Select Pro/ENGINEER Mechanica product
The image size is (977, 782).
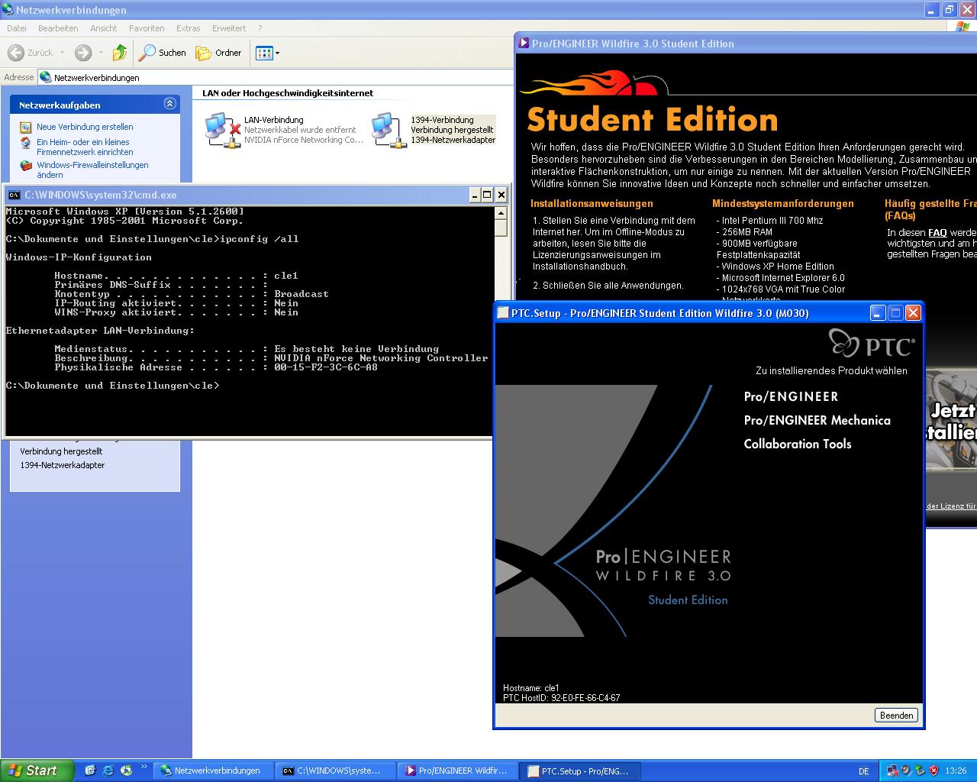coord(817,420)
